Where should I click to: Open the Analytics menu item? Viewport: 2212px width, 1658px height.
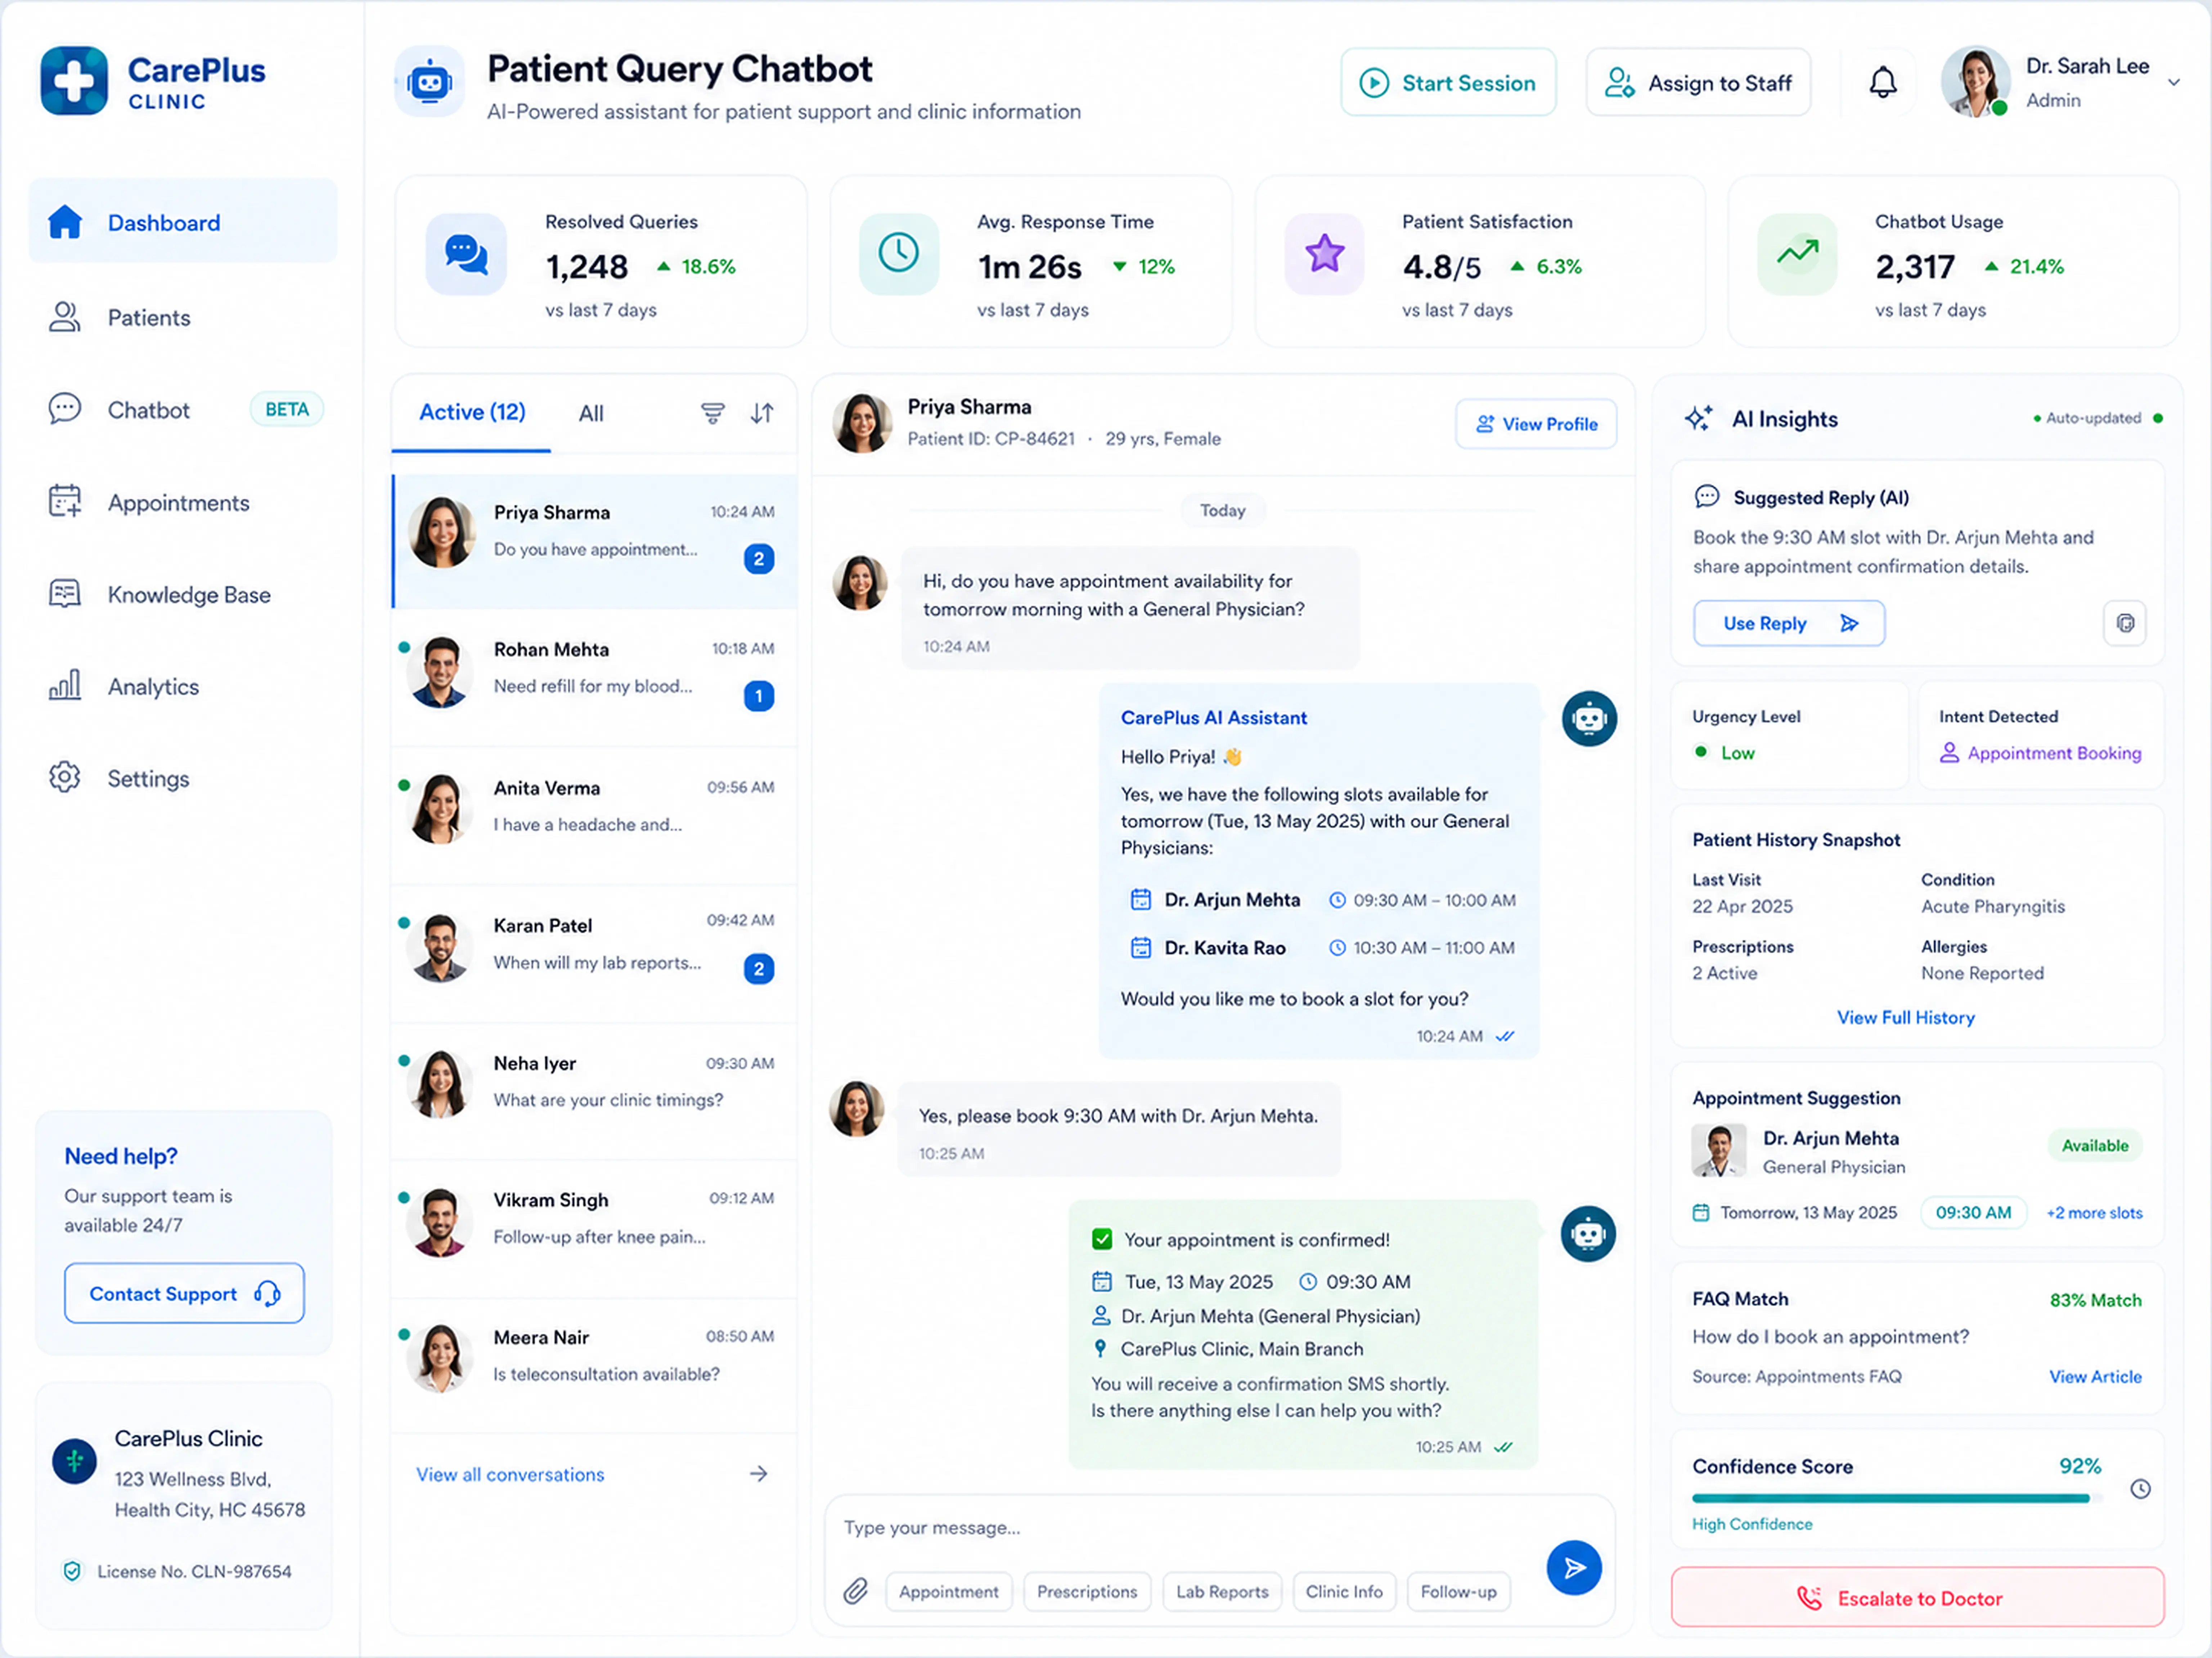pos(183,687)
